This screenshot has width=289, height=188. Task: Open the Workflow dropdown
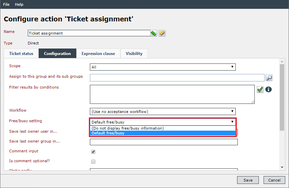[163, 112]
